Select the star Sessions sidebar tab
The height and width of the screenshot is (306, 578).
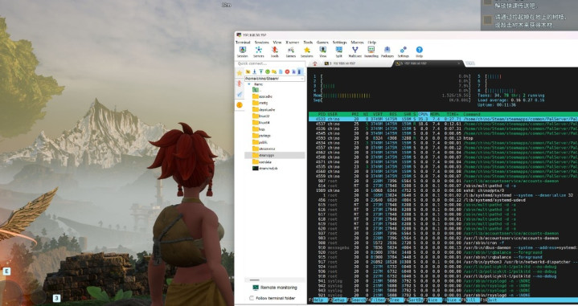[x=240, y=73]
